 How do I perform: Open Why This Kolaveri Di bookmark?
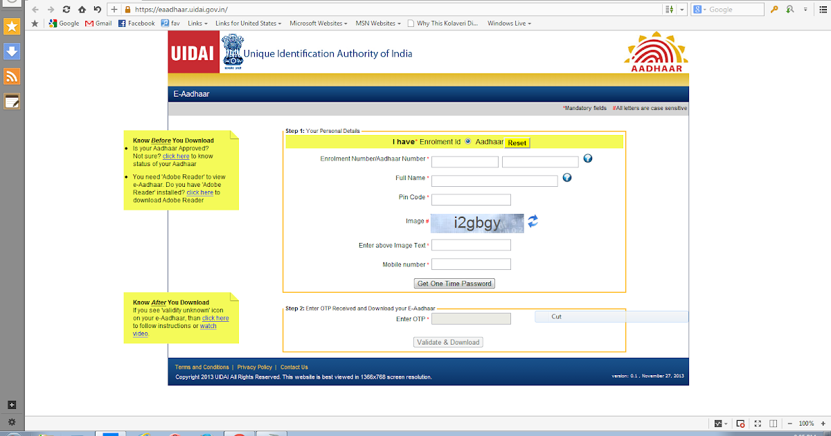443,23
